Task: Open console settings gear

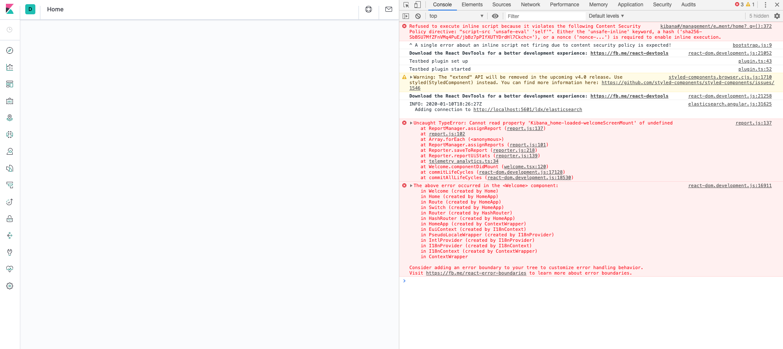Action: pyautogui.click(x=777, y=16)
